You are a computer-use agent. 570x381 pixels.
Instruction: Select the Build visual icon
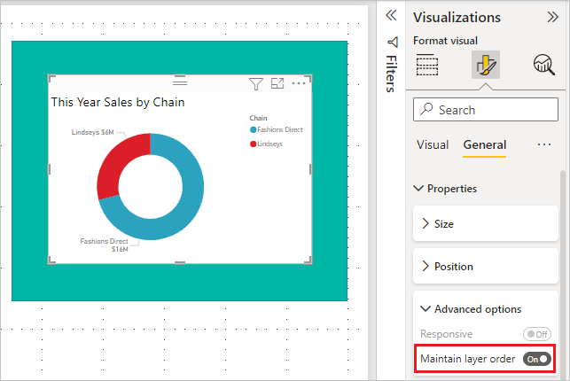[x=427, y=65]
